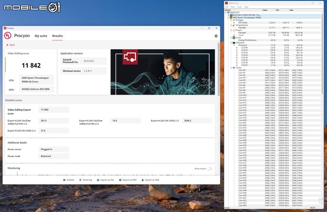Screen dimensions: 327x212
Task: Click the Show log button label
Action: pyautogui.click(x=87, y=180)
